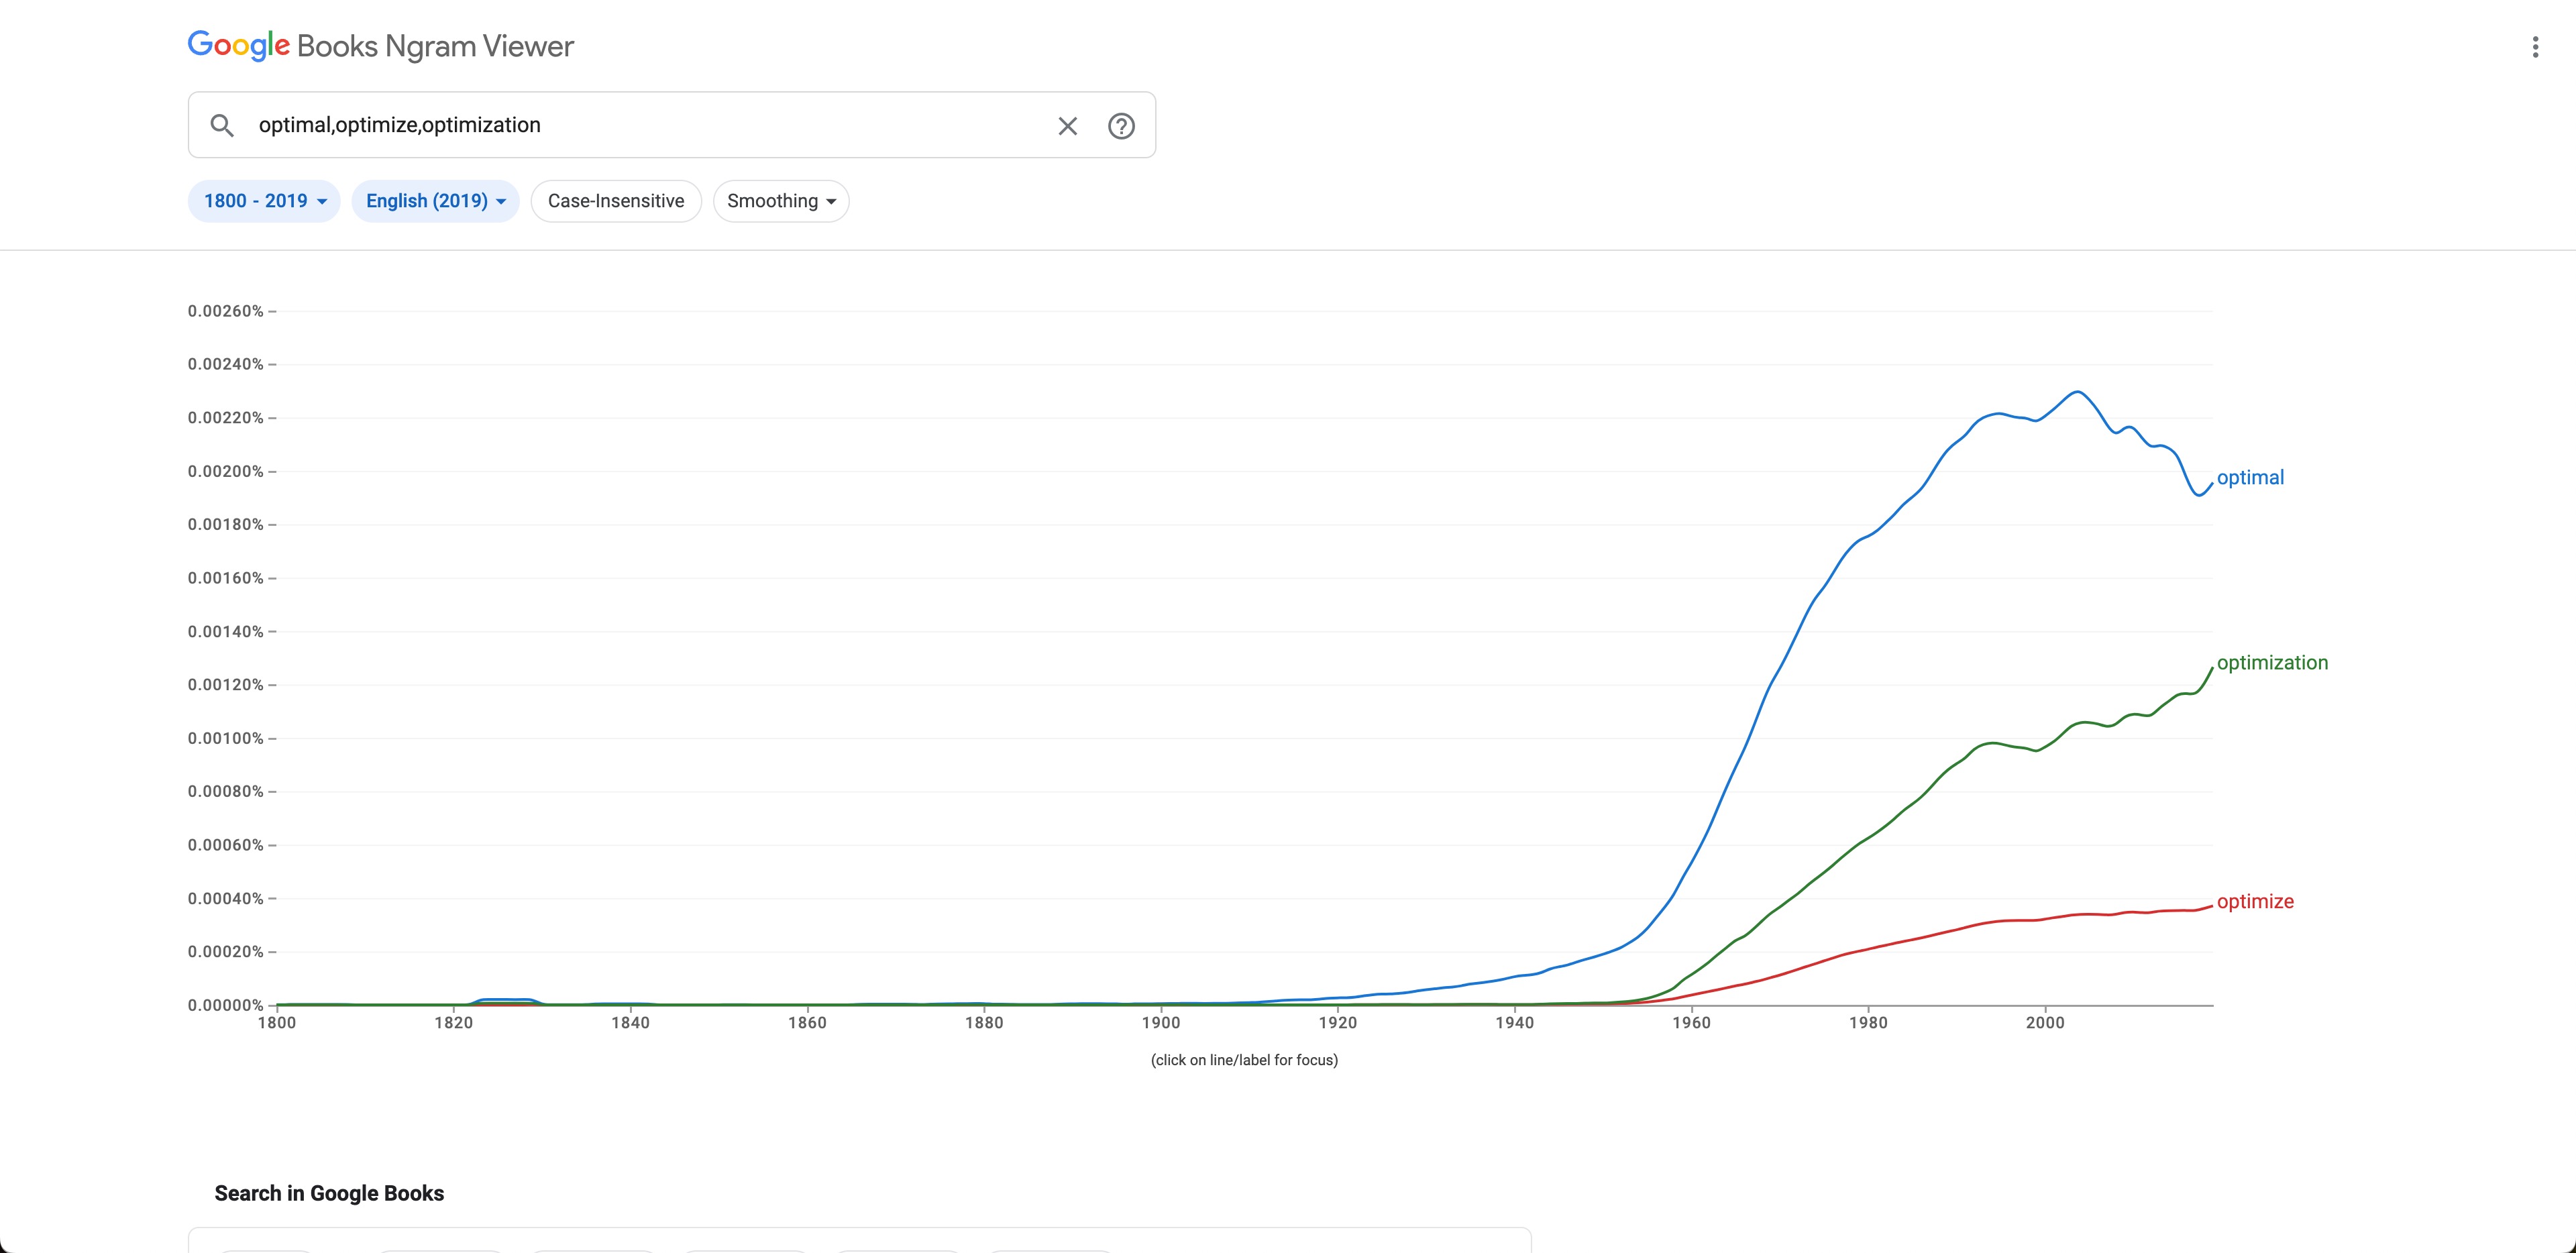
Task: Open the question mark help icon
Action: 1121,126
